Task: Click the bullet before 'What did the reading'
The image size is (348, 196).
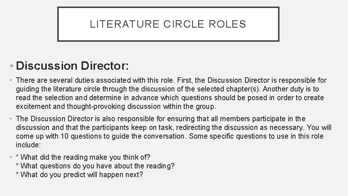Action: pyautogui.click(x=11, y=157)
